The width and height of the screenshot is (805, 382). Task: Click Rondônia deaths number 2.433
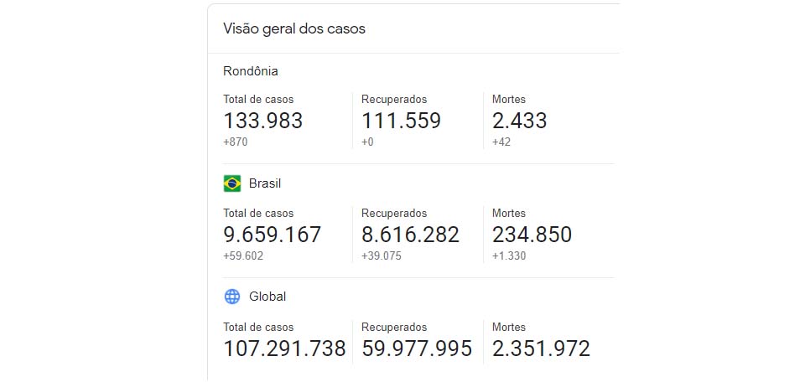(519, 121)
